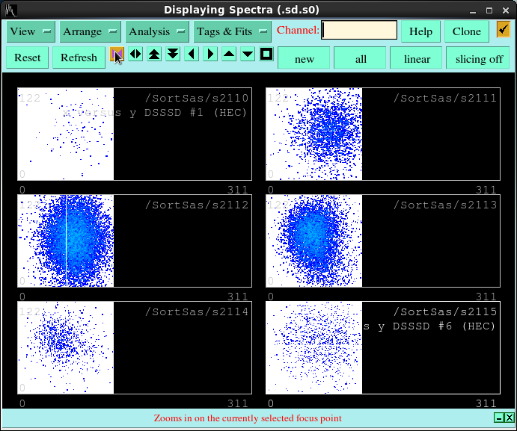This screenshot has width=517, height=431.
Task: Open the Tags & Fits dropdown menu
Action: coord(233,31)
